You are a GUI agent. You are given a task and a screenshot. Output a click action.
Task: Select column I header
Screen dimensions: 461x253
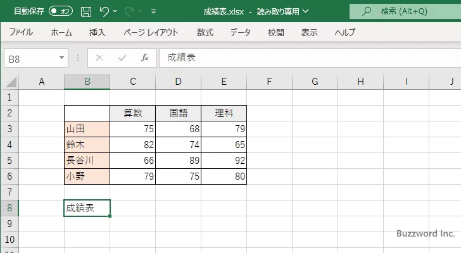pos(407,82)
